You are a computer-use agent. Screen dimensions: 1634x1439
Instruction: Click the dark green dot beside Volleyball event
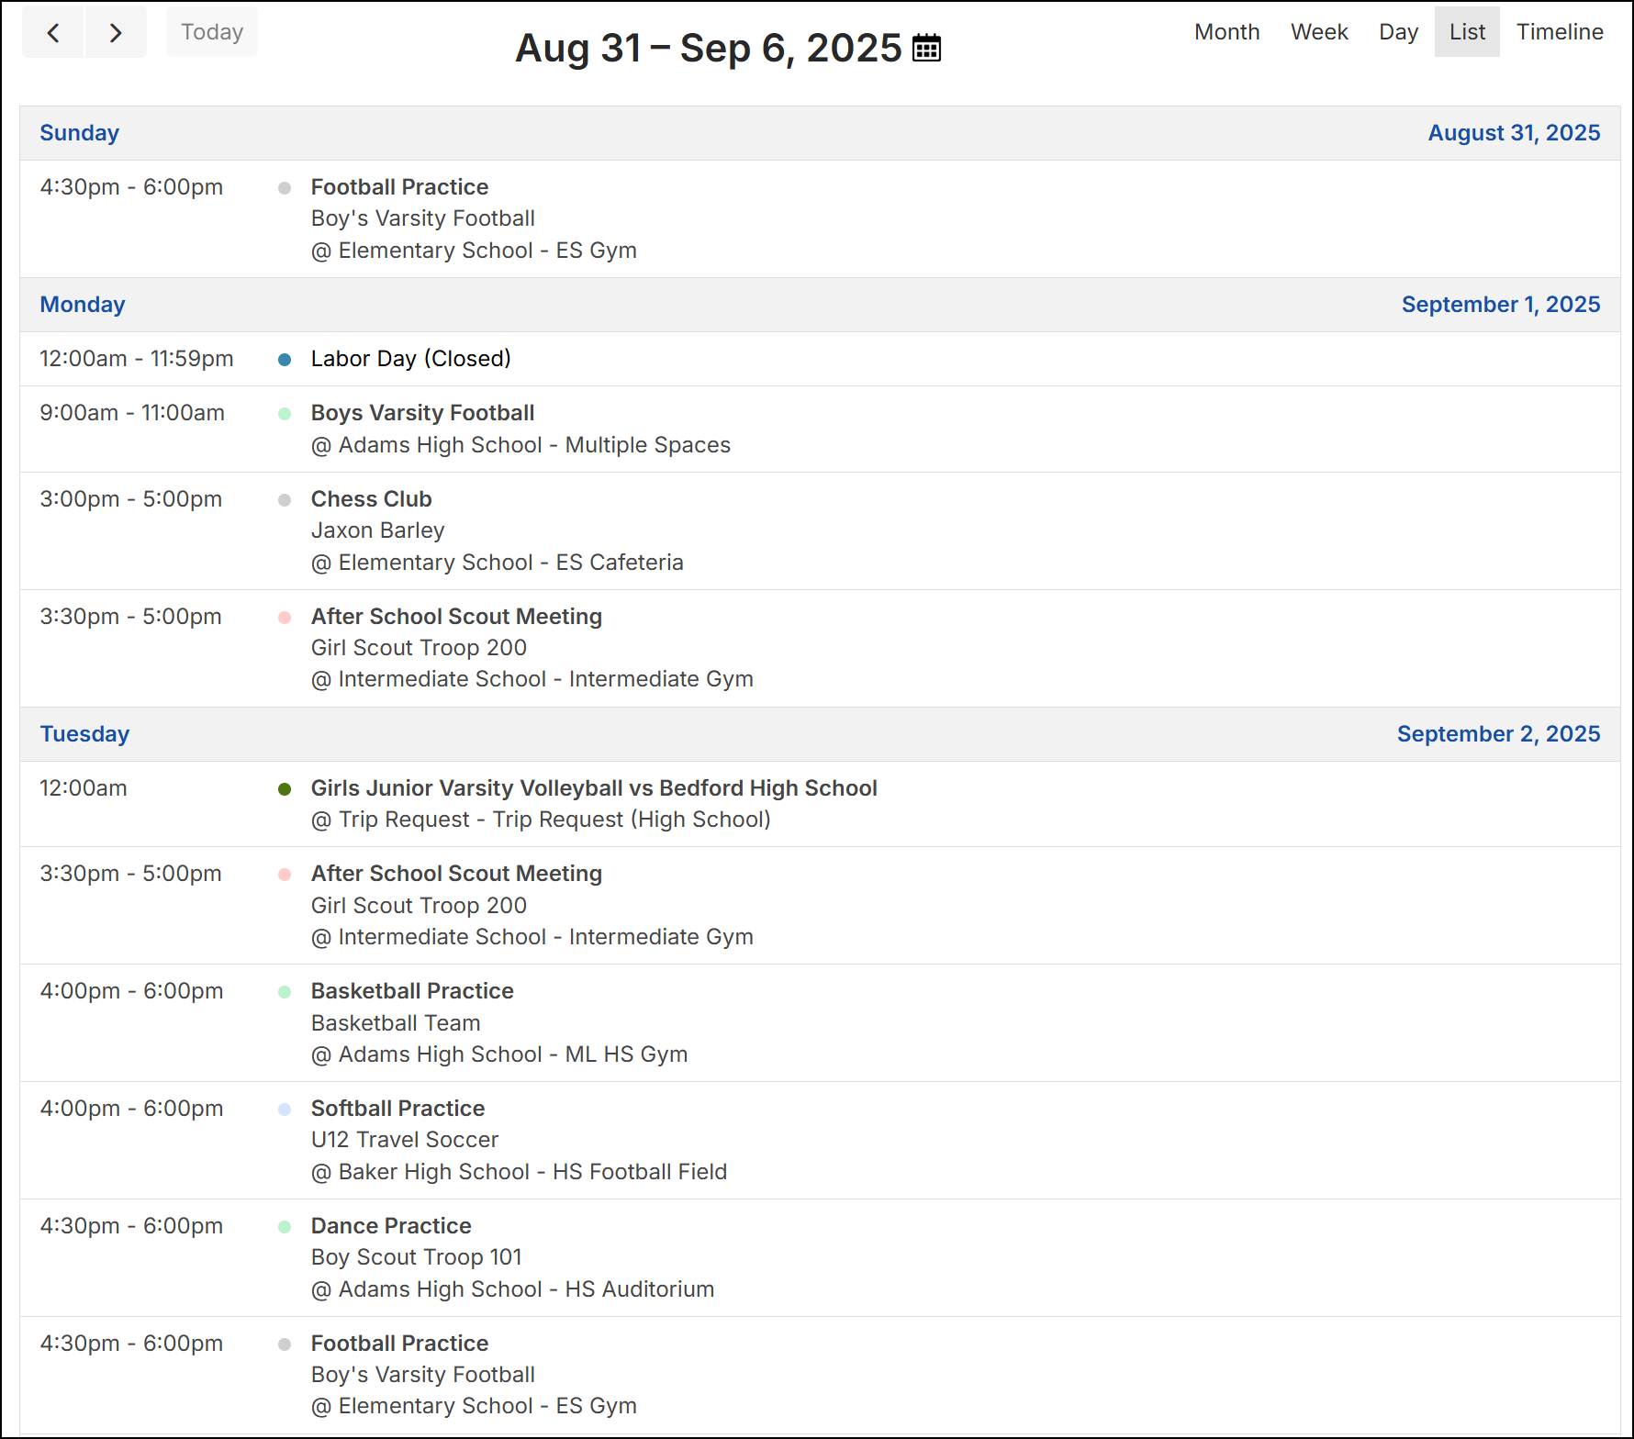point(285,789)
